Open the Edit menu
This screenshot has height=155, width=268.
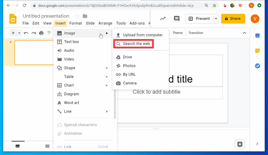point(36,23)
